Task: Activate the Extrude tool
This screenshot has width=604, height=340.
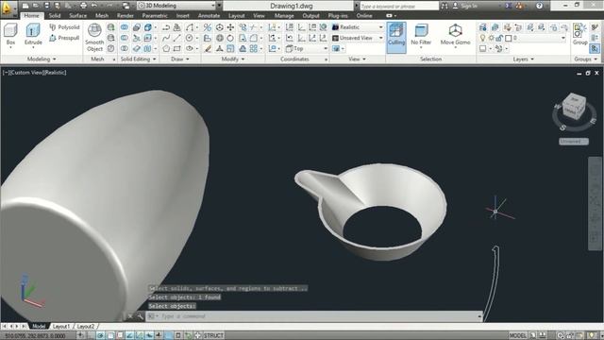Action: (x=33, y=34)
